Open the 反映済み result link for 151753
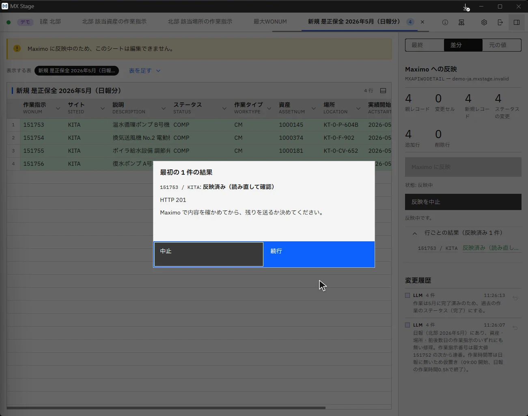Viewport: 528px width, 416px height. pyautogui.click(x=491, y=248)
